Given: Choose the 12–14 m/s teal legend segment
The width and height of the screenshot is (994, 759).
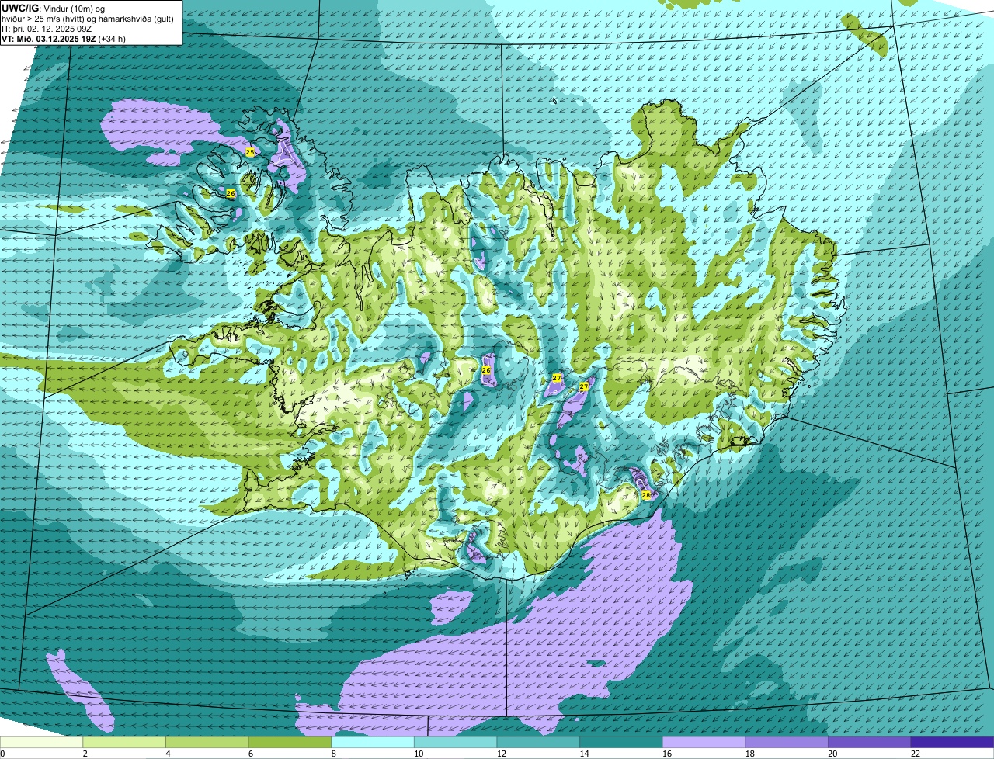Looking at the screenshot, I should point(538,743).
